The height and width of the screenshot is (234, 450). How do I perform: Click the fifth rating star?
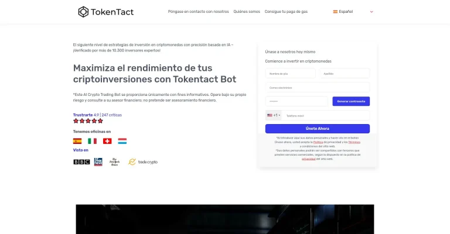100,121
